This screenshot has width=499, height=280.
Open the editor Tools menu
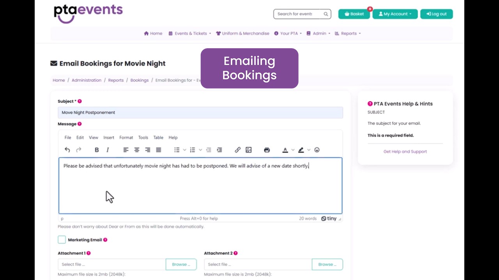(143, 137)
